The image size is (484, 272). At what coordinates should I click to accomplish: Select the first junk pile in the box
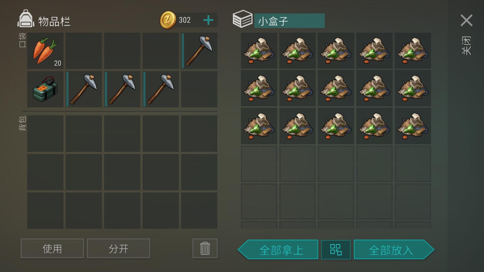[259, 51]
